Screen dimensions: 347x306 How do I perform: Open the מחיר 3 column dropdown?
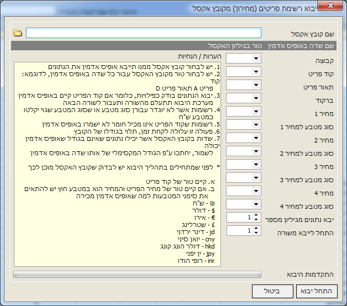[256, 165]
